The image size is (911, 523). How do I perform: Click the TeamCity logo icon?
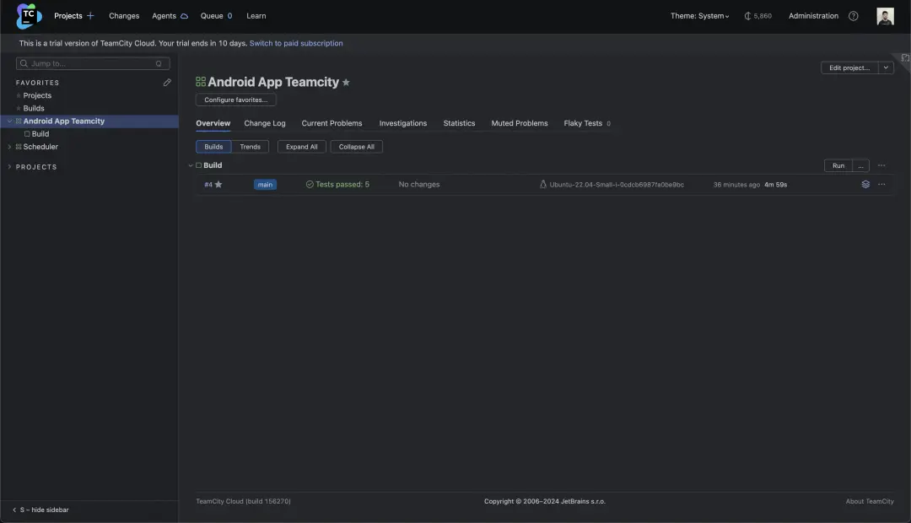pyautogui.click(x=29, y=16)
